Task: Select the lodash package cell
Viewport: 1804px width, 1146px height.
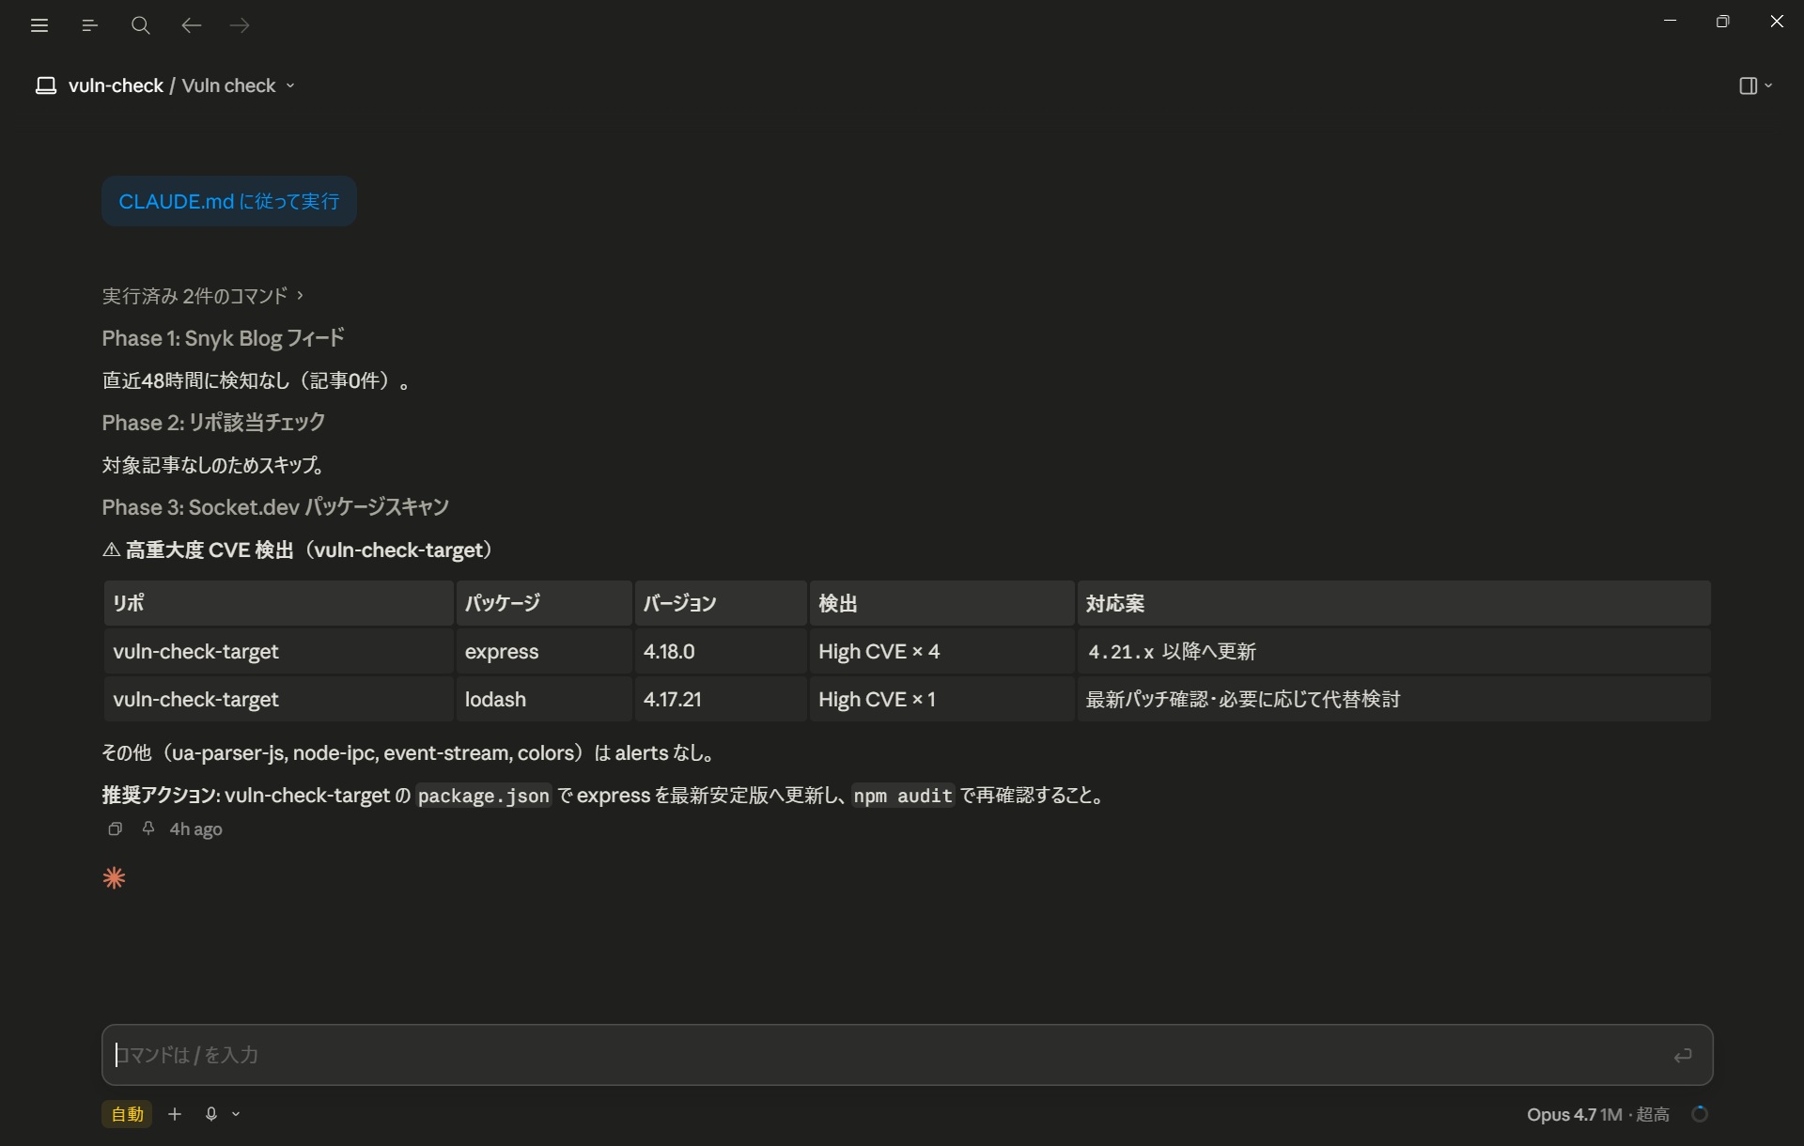Action: coord(544,699)
